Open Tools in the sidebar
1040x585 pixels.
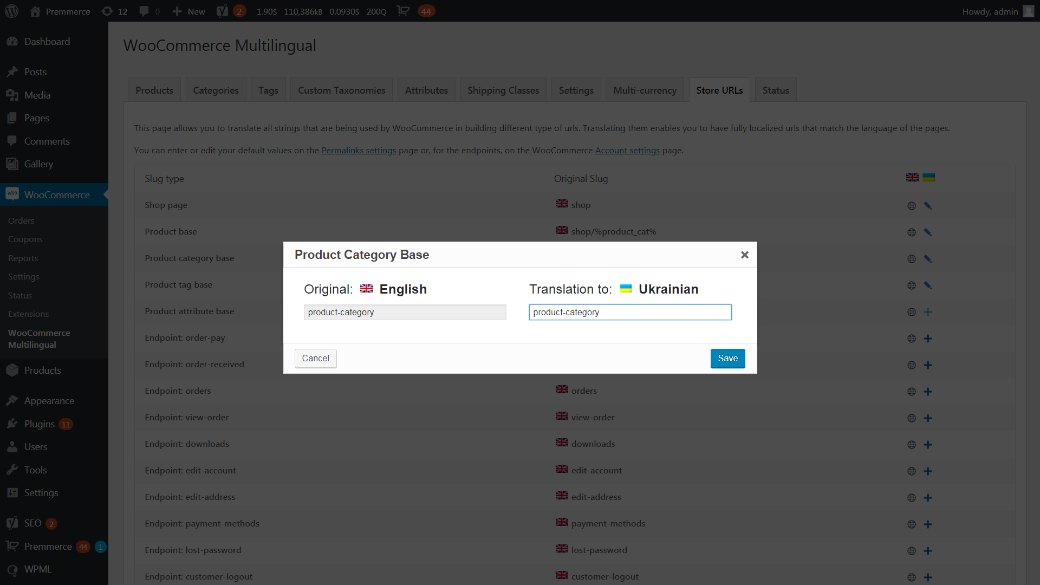(x=35, y=470)
